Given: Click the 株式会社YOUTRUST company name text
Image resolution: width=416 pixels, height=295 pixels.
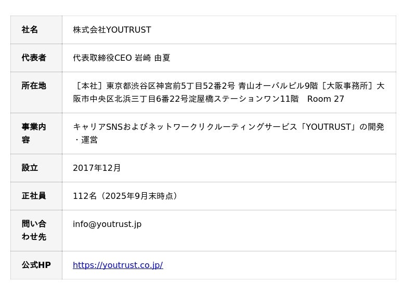Looking at the screenshot, I should 112,30.
